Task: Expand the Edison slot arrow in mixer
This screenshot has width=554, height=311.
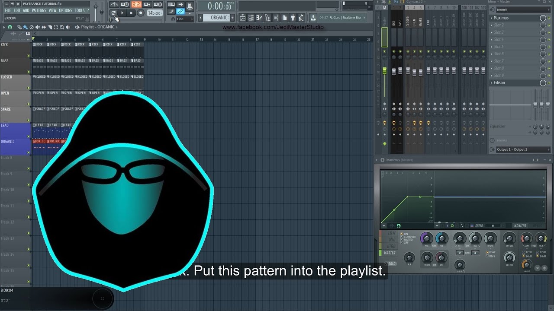Action: [492, 83]
